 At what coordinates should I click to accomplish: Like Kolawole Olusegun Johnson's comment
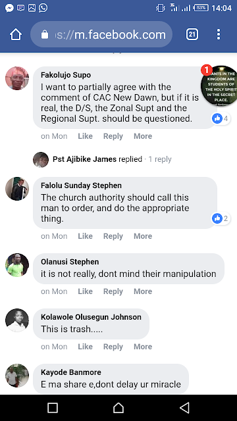coord(85,347)
